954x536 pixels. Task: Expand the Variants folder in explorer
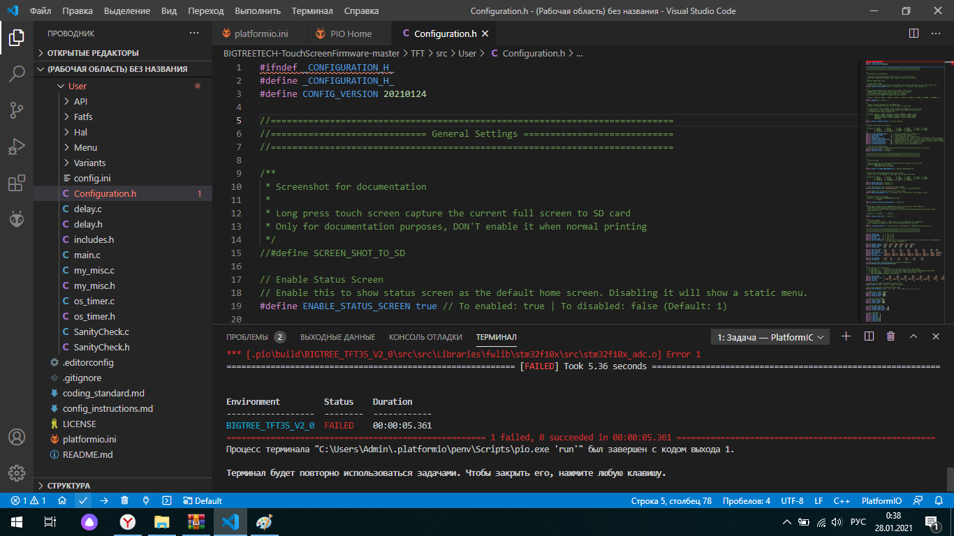pos(89,163)
